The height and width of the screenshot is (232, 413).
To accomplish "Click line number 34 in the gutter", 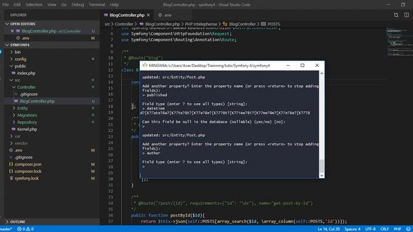I will (x=110, y=203).
